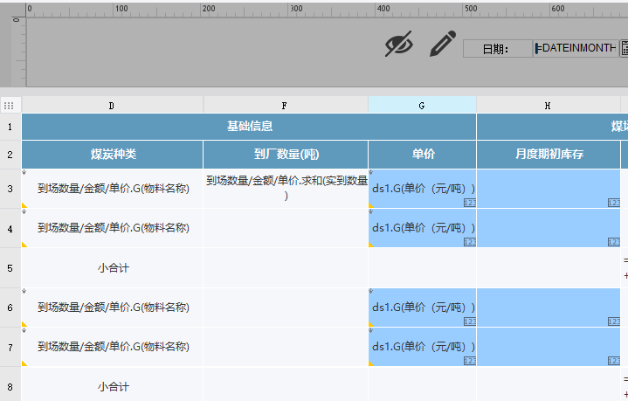Select the ds1.G(单价) cell in row 7

(422, 347)
